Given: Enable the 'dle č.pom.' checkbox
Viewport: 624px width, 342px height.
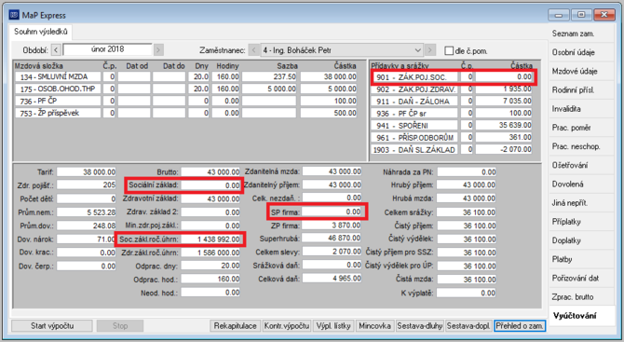Looking at the screenshot, I should pyautogui.click(x=449, y=51).
